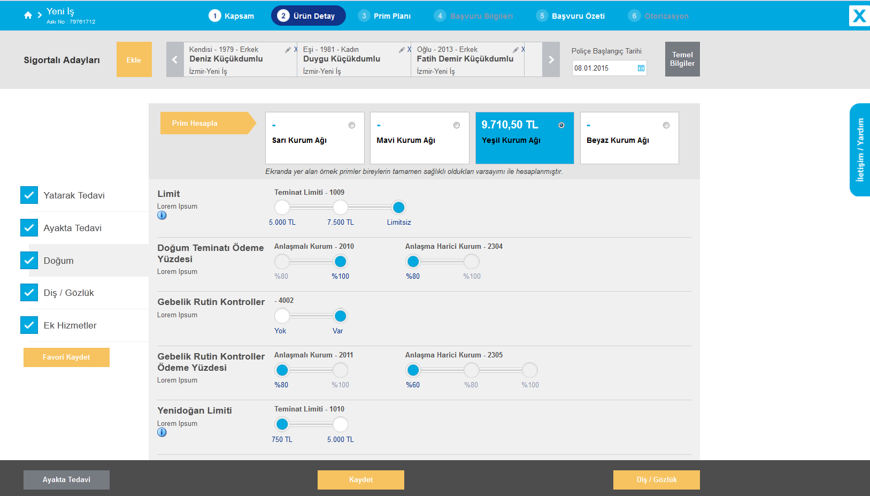Click the X logo icon at top right
The width and height of the screenshot is (870, 496).
point(859,16)
